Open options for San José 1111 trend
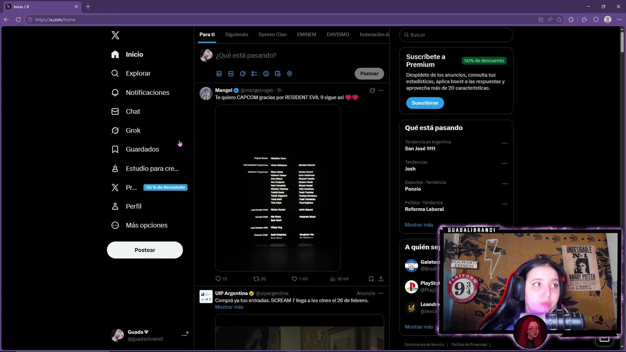626x352 pixels. [x=505, y=143]
